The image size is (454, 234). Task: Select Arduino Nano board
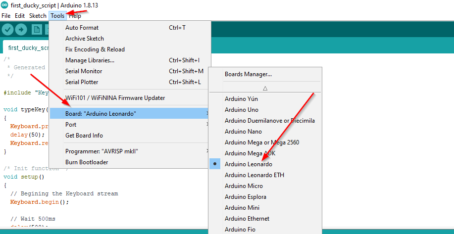pyautogui.click(x=265, y=132)
